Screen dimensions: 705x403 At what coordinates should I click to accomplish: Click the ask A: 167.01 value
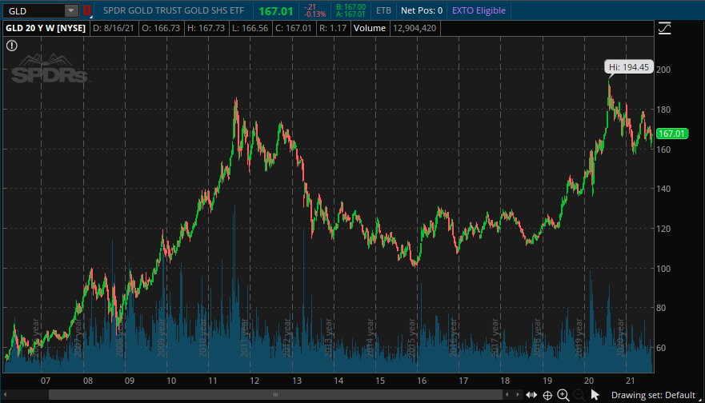(x=350, y=14)
